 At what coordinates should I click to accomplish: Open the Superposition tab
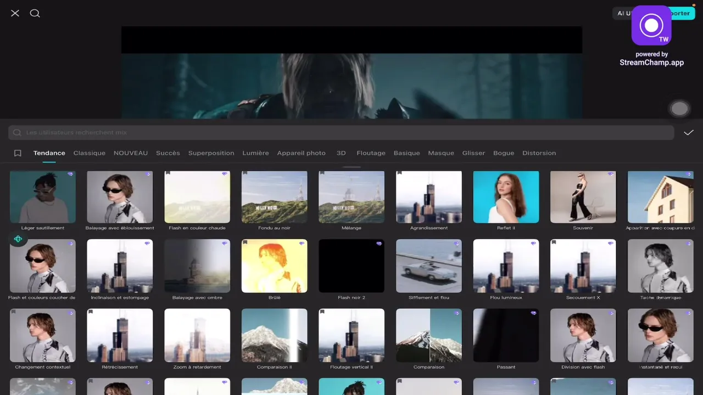click(211, 153)
